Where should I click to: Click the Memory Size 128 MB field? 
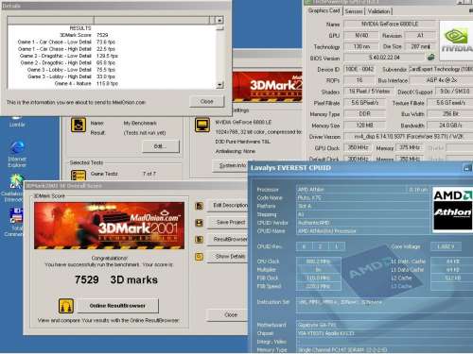click(364, 126)
